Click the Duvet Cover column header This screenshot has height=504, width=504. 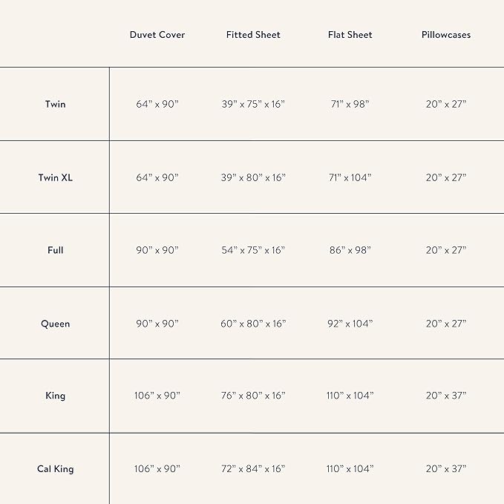pos(157,35)
